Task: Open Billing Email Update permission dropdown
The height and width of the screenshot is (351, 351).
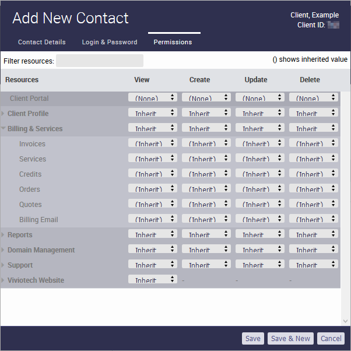Action: pos(260,219)
